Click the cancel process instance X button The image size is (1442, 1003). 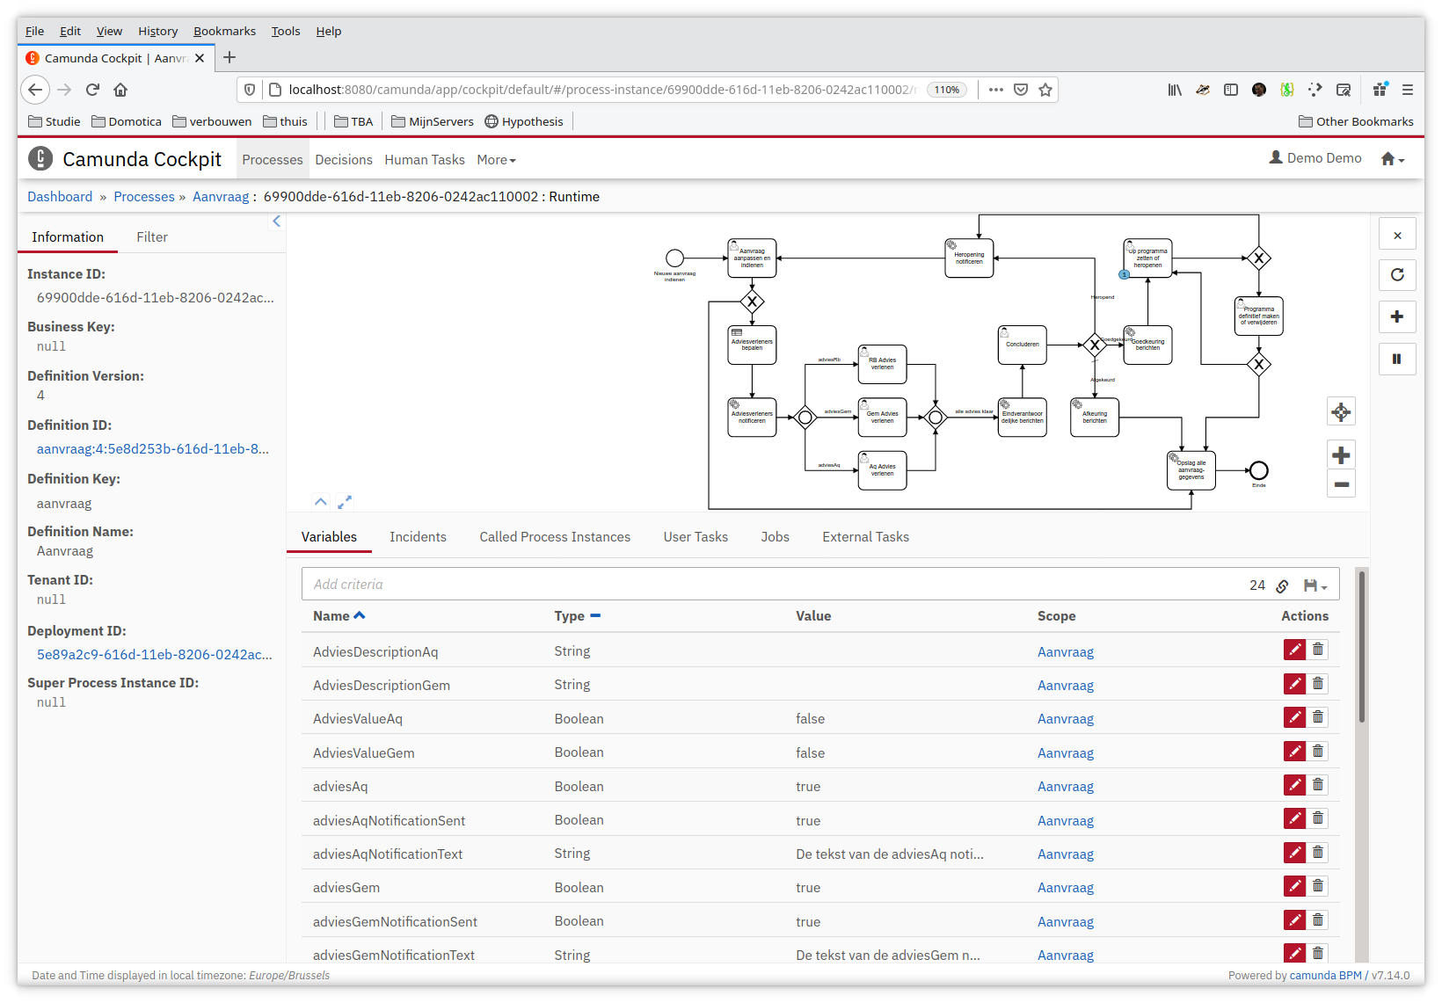click(1397, 236)
